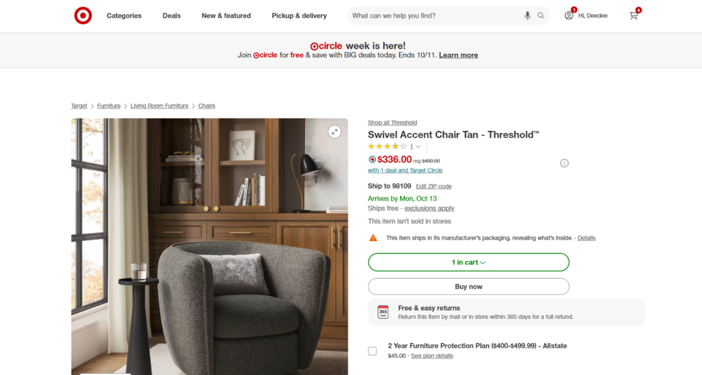Click the microphone voice search icon

527,16
